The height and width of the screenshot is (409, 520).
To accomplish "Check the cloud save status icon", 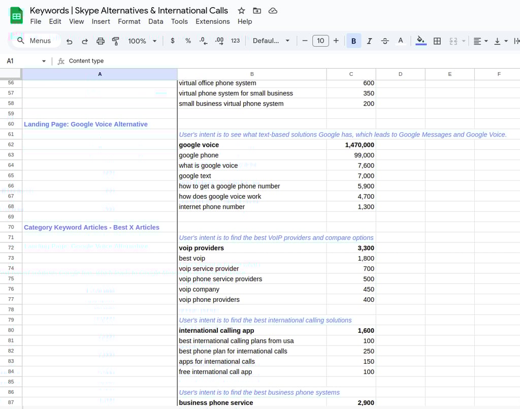I will [x=273, y=11].
